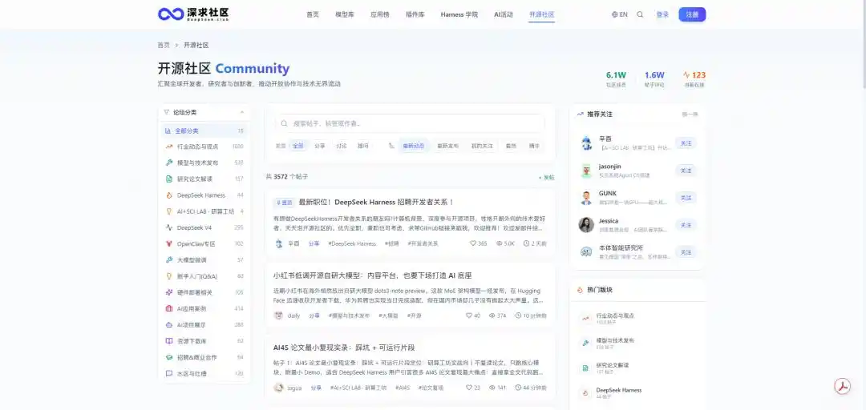
Task: Click the AI项目展示 icon in sidebar
Action: click(169, 325)
